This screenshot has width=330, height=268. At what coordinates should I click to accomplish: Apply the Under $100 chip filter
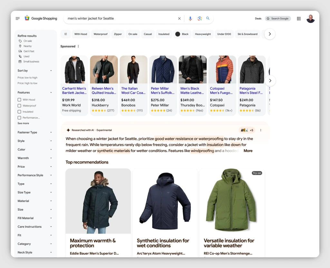pyautogui.click(x=224, y=34)
